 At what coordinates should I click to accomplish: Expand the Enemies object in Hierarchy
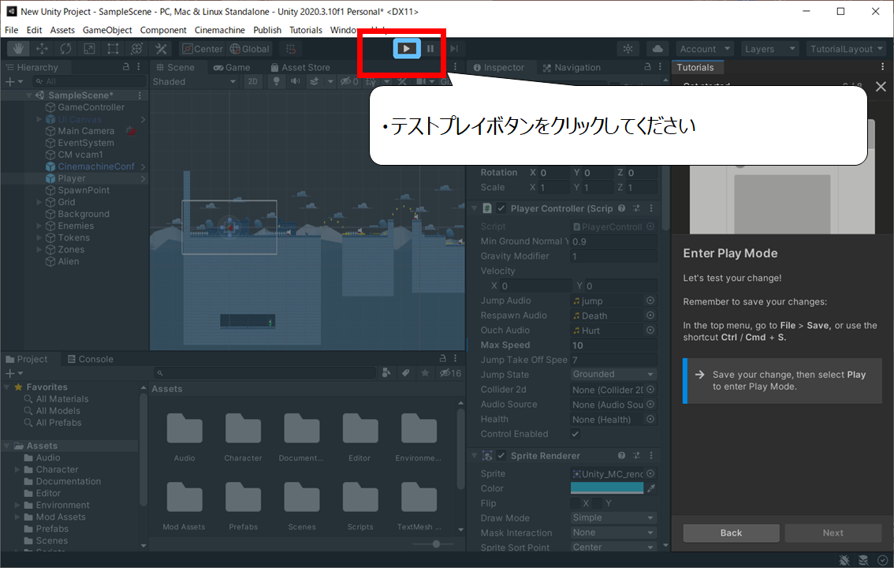click(39, 226)
